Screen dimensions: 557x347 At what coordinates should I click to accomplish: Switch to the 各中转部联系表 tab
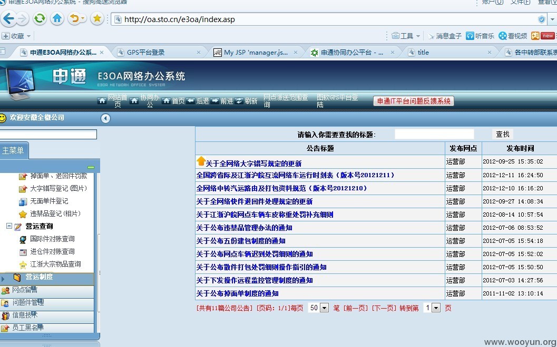click(531, 53)
